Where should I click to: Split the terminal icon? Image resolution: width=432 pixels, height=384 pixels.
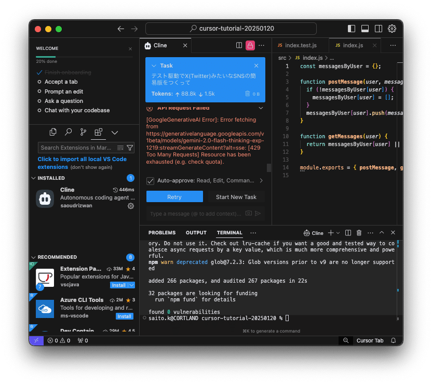click(348, 233)
